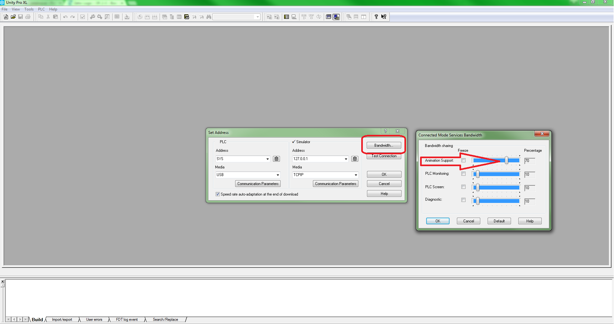Open the PLC menu

coord(42,9)
